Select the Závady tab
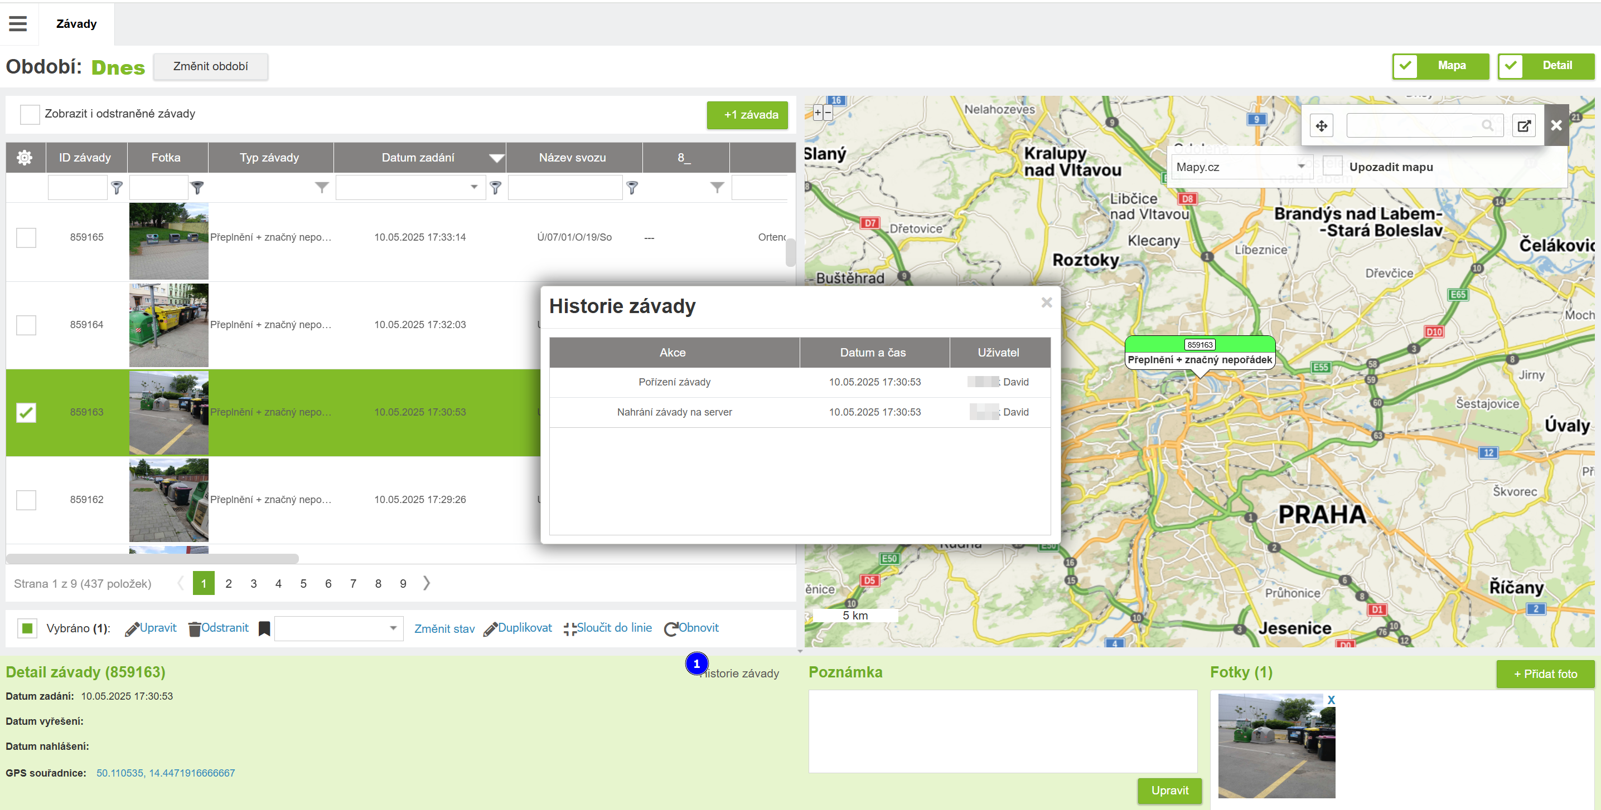1601x810 pixels. click(76, 23)
